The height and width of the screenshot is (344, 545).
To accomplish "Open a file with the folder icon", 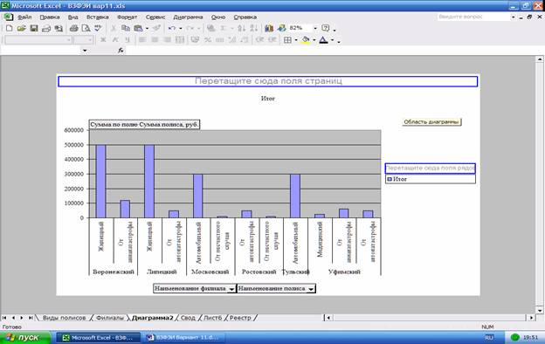I will [x=22, y=28].
